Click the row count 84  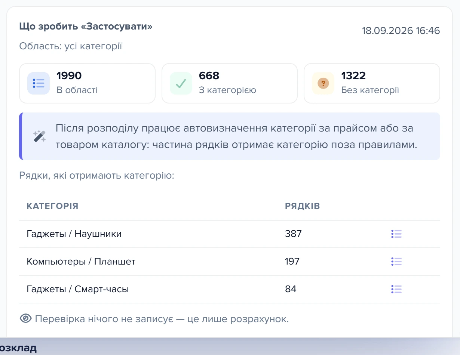pos(291,289)
